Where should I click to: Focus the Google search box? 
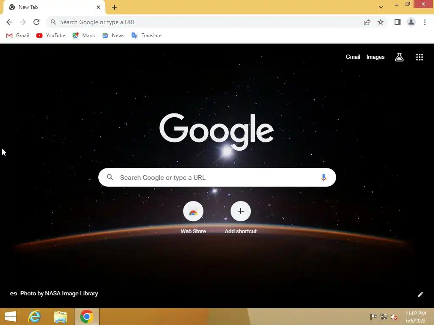[217, 177]
